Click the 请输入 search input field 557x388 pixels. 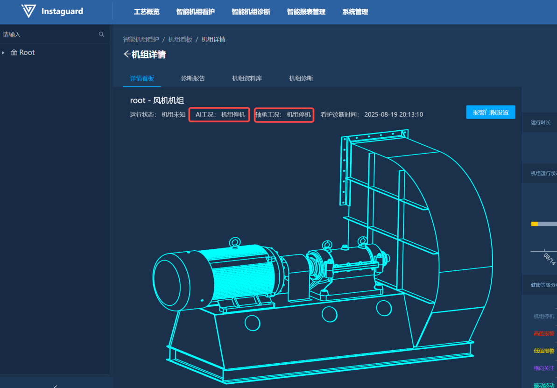coord(47,35)
